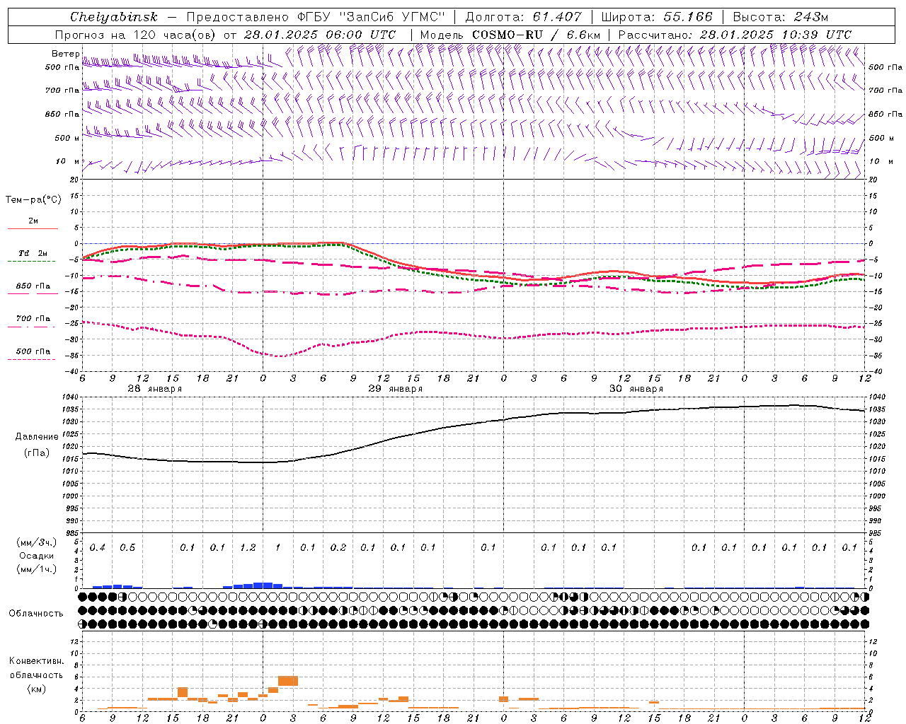The height and width of the screenshot is (724, 906).
Task: Click the 29 января date label
Action: pyautogui.click(x=395, y=389)
